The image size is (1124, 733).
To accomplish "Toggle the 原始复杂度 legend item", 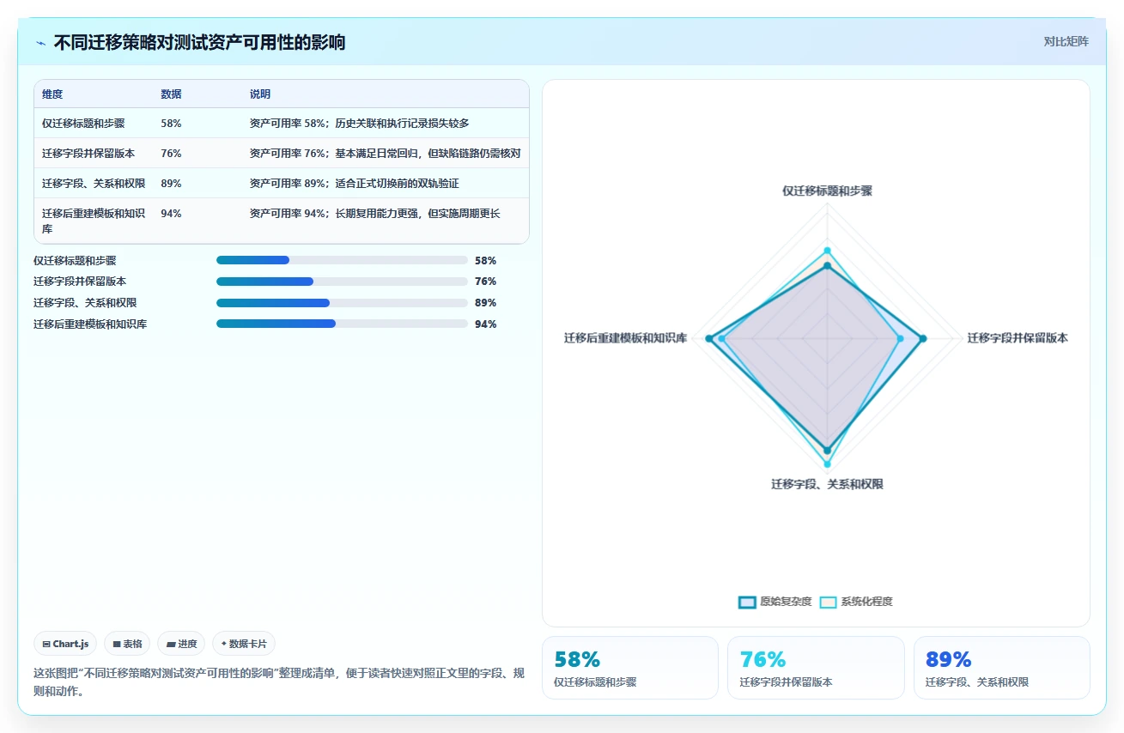I will click(x=775, y=602).
